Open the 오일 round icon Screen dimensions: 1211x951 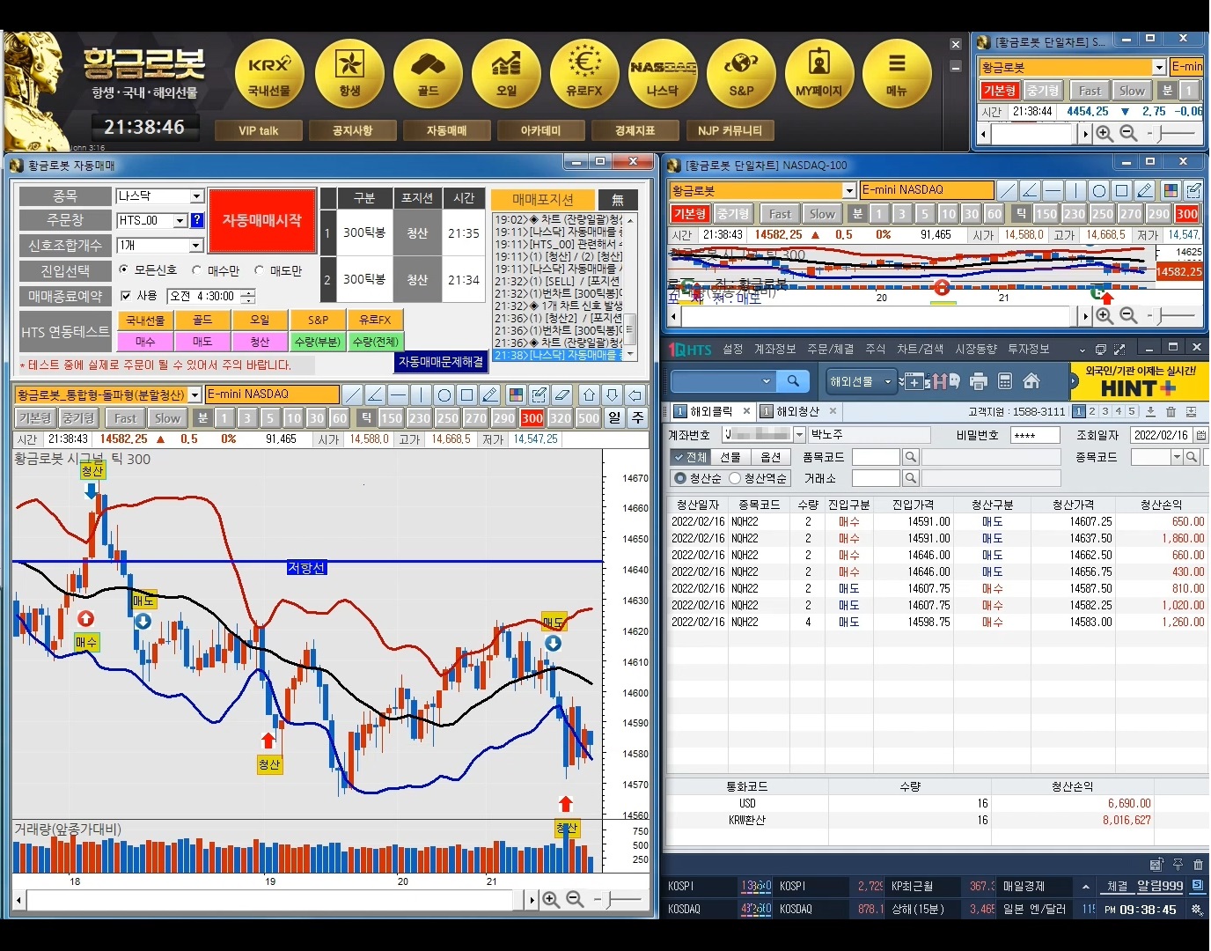coord(506,72)
